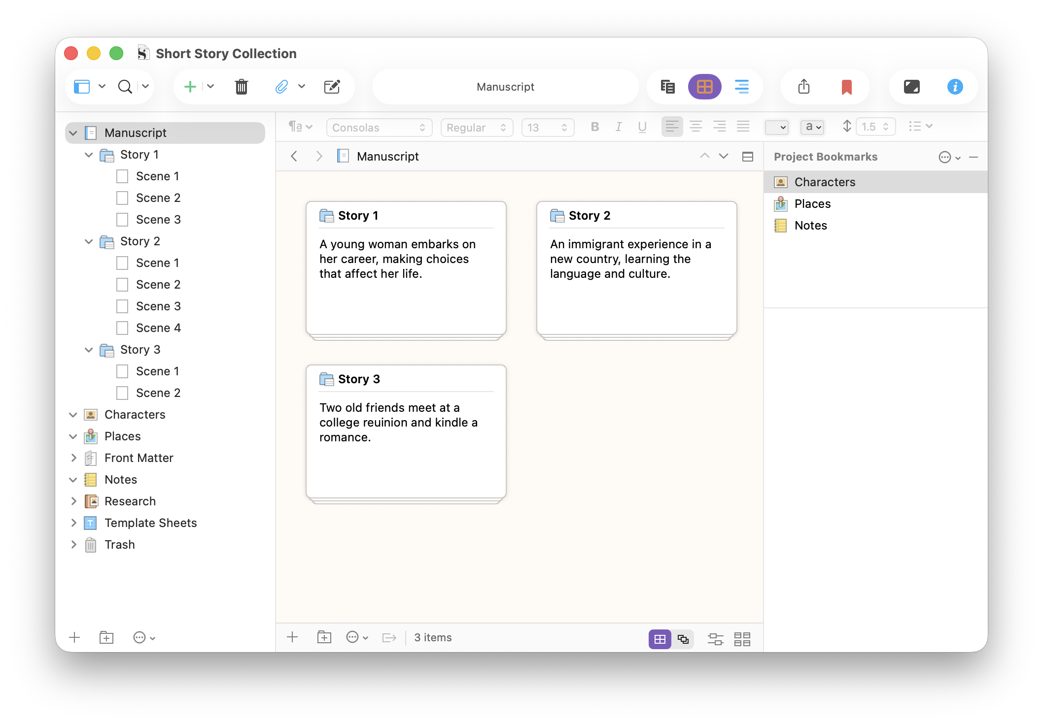Select Scene 4 in the binder
1043x725 pixels.
[x=158, y=328]
